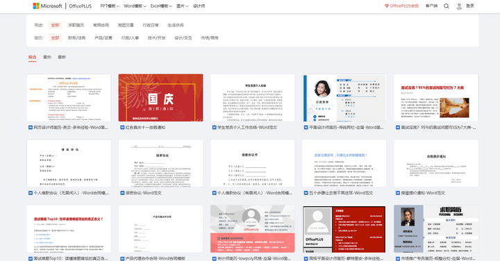The height and width of the screenshot is (261, 500).
Task: Click the 登录 login button
Action: pyautogui.click(x=470, y=6)
